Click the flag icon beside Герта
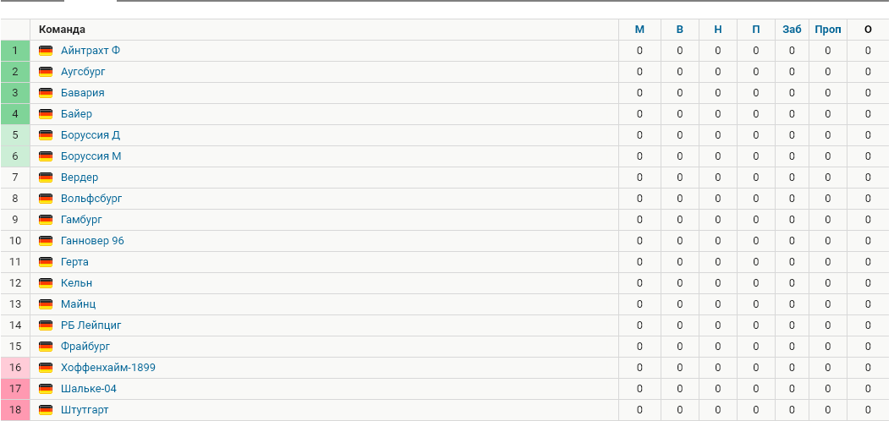This screenshot has width=894, height=421. (x=46, y=262)
